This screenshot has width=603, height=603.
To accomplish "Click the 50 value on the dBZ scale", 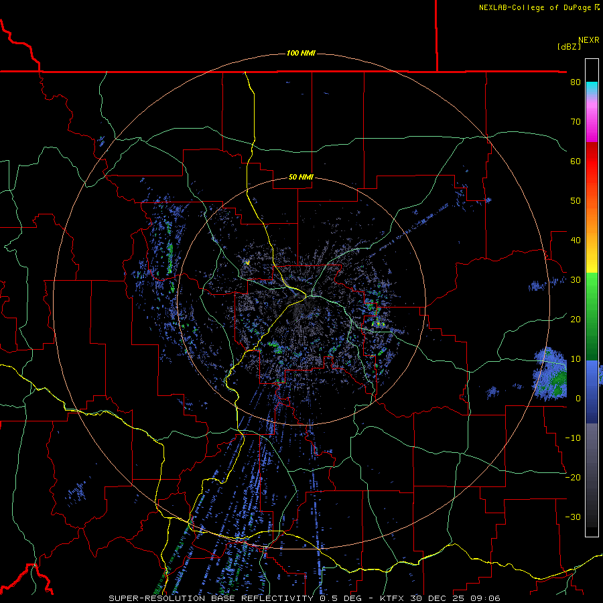I will pos(576,201).
